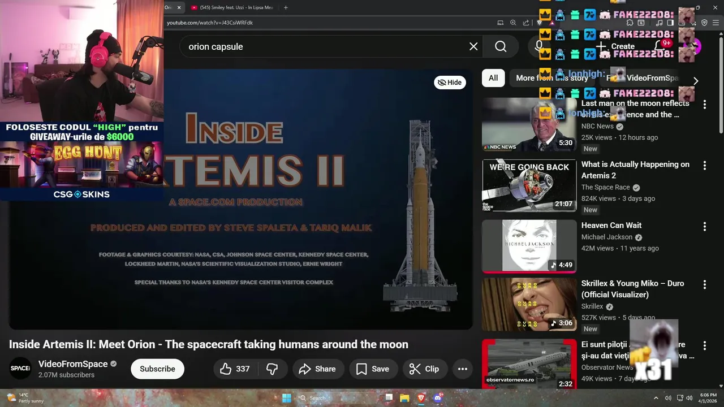Click the magnifier search button
The image size is (724, 407).
501,46
